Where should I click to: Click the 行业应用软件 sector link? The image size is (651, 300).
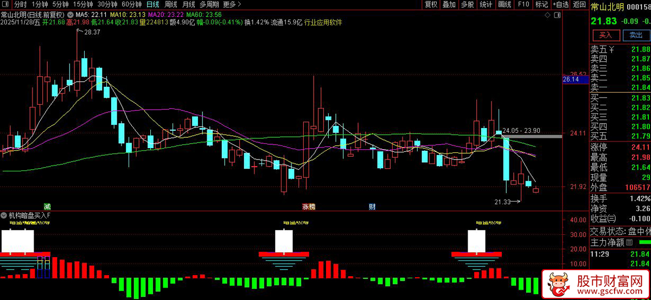(x=323, y=22)
